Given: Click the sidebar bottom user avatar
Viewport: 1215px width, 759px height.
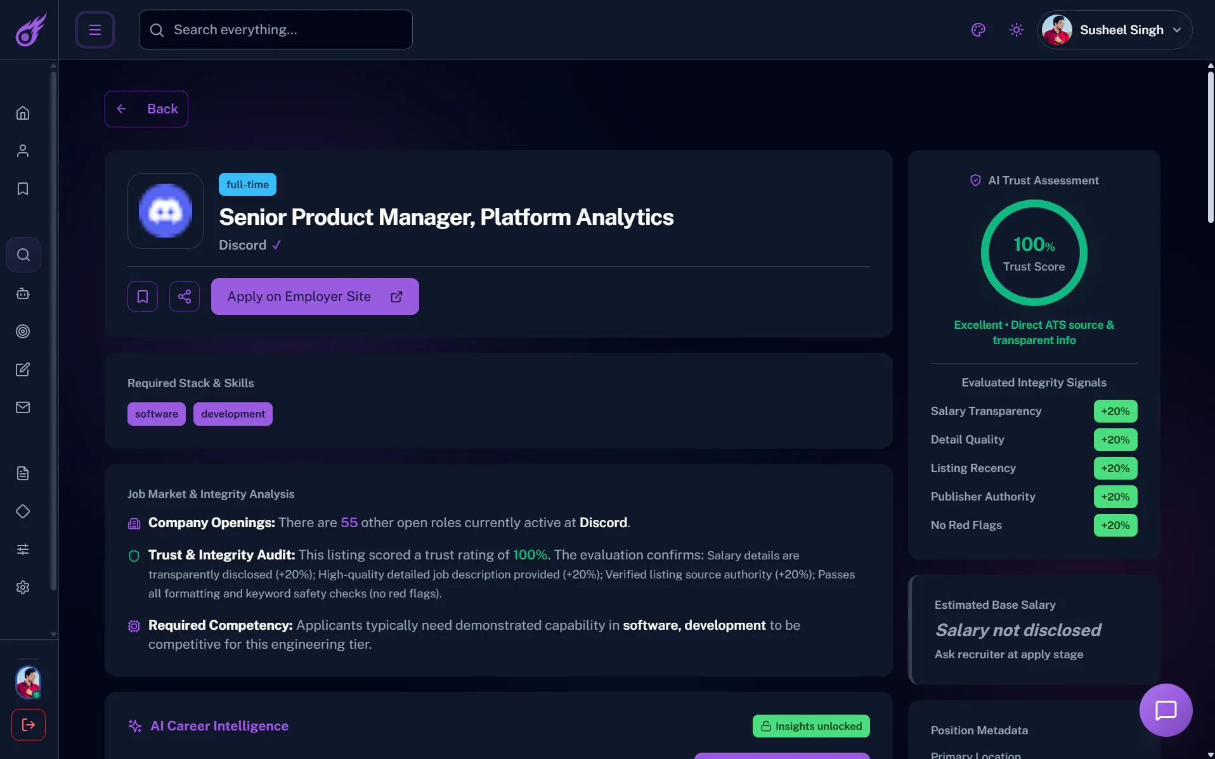Looking at the screenshot, I should click(x=29, y=682).
